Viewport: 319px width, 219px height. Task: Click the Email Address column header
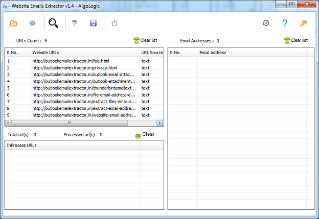pos(252,53)
